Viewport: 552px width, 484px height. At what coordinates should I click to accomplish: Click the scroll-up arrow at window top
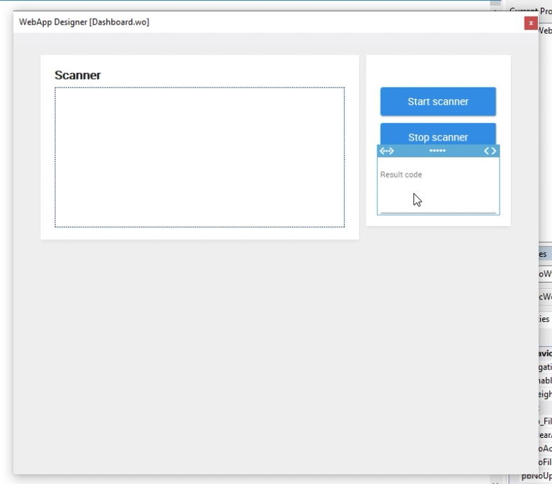pos(496,3)
